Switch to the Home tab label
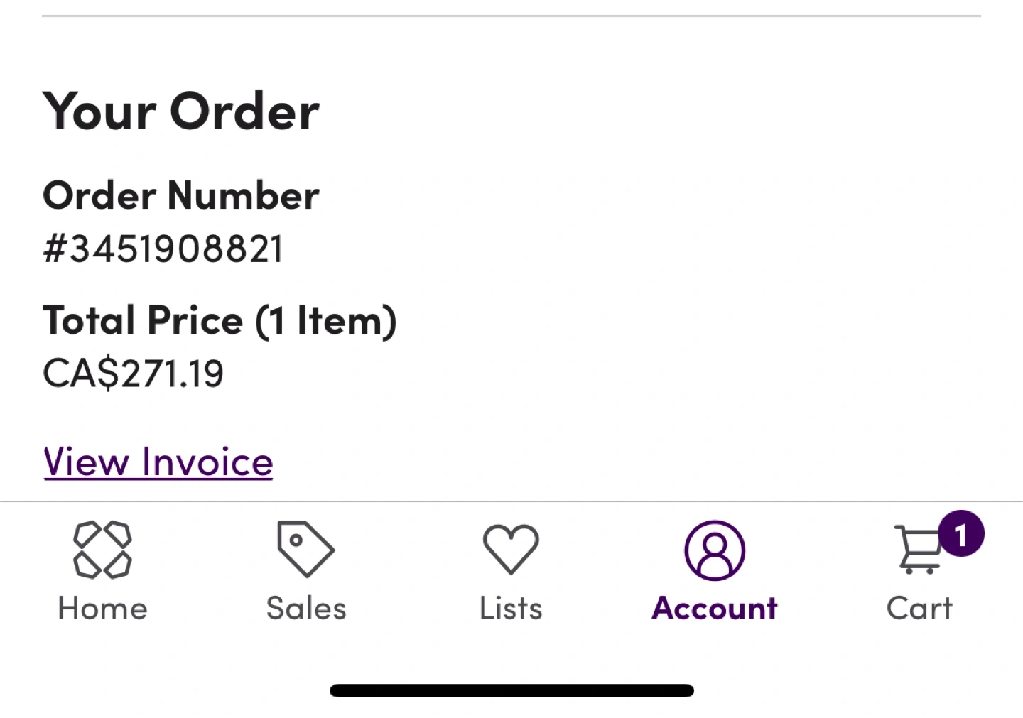This screenshot has height=718, width=1023. [102, 609]
